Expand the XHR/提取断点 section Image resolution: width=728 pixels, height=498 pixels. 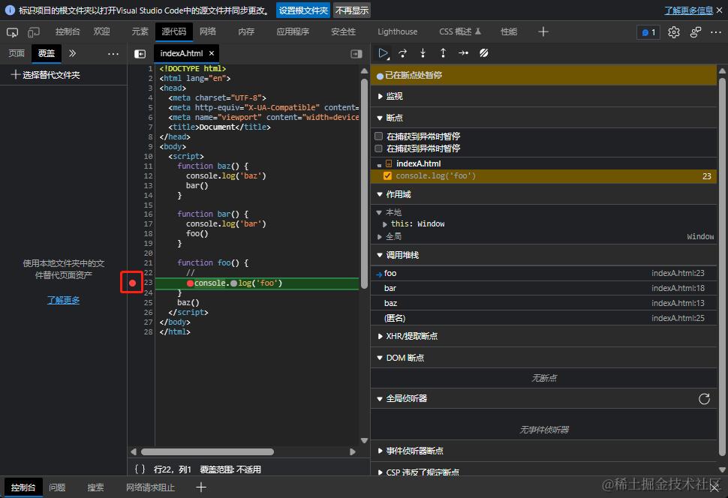[x=411, y=337]
